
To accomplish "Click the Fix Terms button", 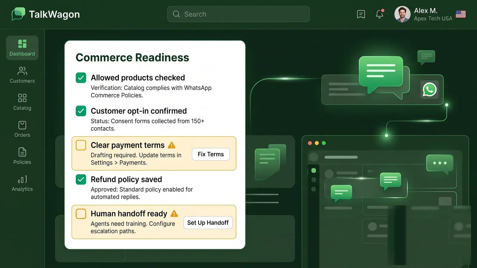I will tap(211, 154).
